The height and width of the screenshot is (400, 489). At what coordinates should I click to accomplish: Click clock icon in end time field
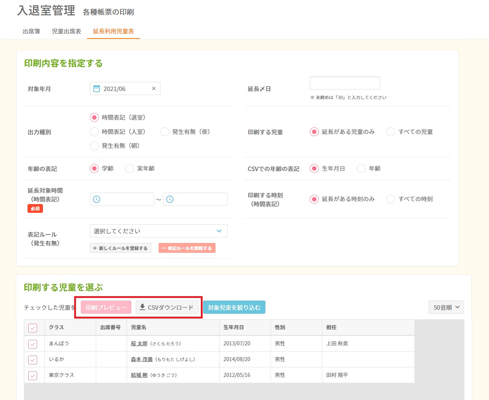click(x=170, y=199)
